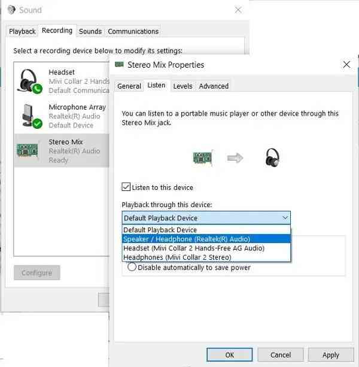Click the sound card image in Listen tab
Viewport: 359px width, 367px height.
click(203, 157)
